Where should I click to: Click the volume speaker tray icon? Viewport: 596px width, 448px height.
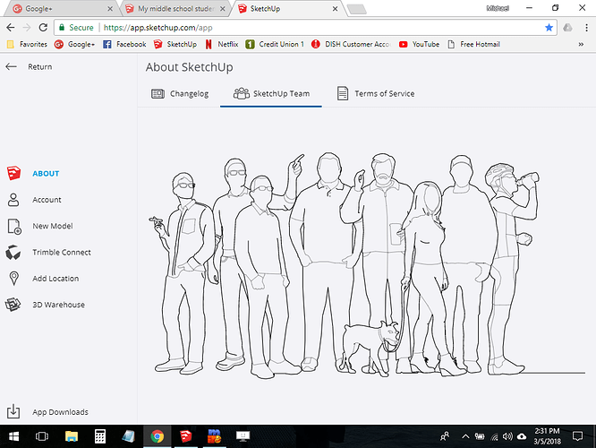point(507,436)
